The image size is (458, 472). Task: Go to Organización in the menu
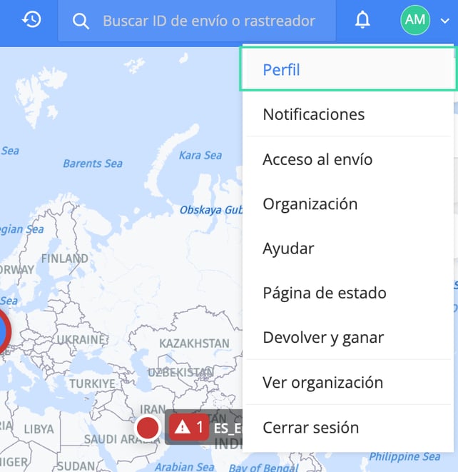(310, 204)
